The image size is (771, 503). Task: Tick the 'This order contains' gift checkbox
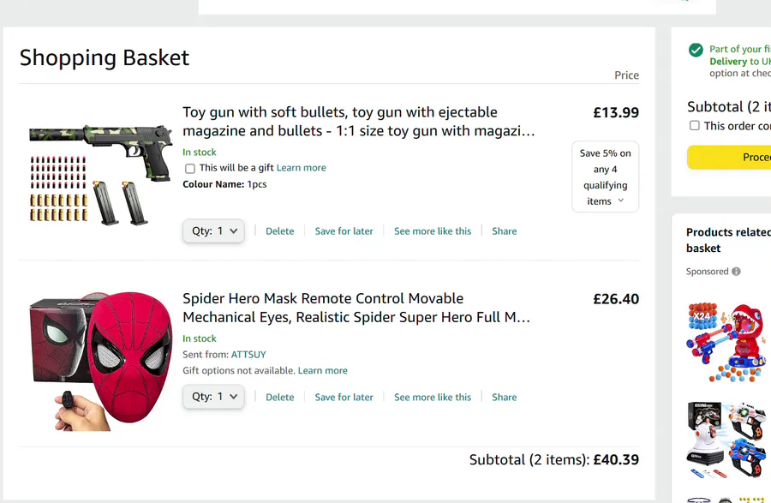pyautogui.click(x=695, y=126)
